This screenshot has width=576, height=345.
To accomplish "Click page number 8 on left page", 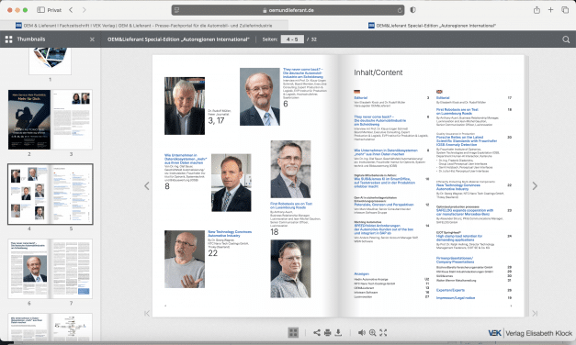I will pos(167,186).
